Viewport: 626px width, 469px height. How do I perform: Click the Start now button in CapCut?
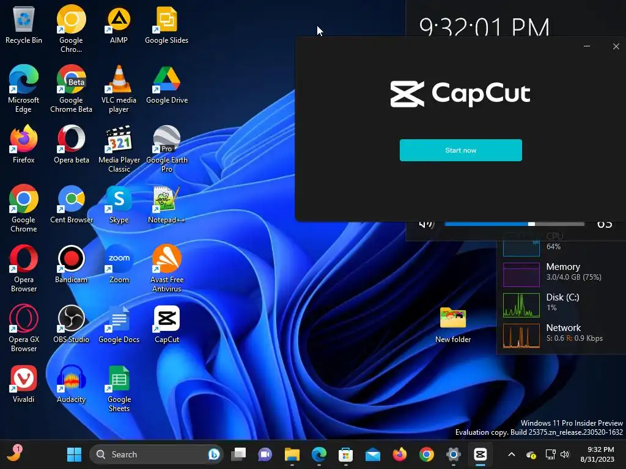point(460,150)
